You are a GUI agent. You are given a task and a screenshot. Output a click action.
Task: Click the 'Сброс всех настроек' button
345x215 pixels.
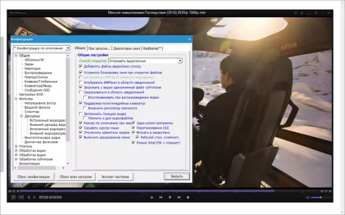pyautogui.click(x=76, y=176)
